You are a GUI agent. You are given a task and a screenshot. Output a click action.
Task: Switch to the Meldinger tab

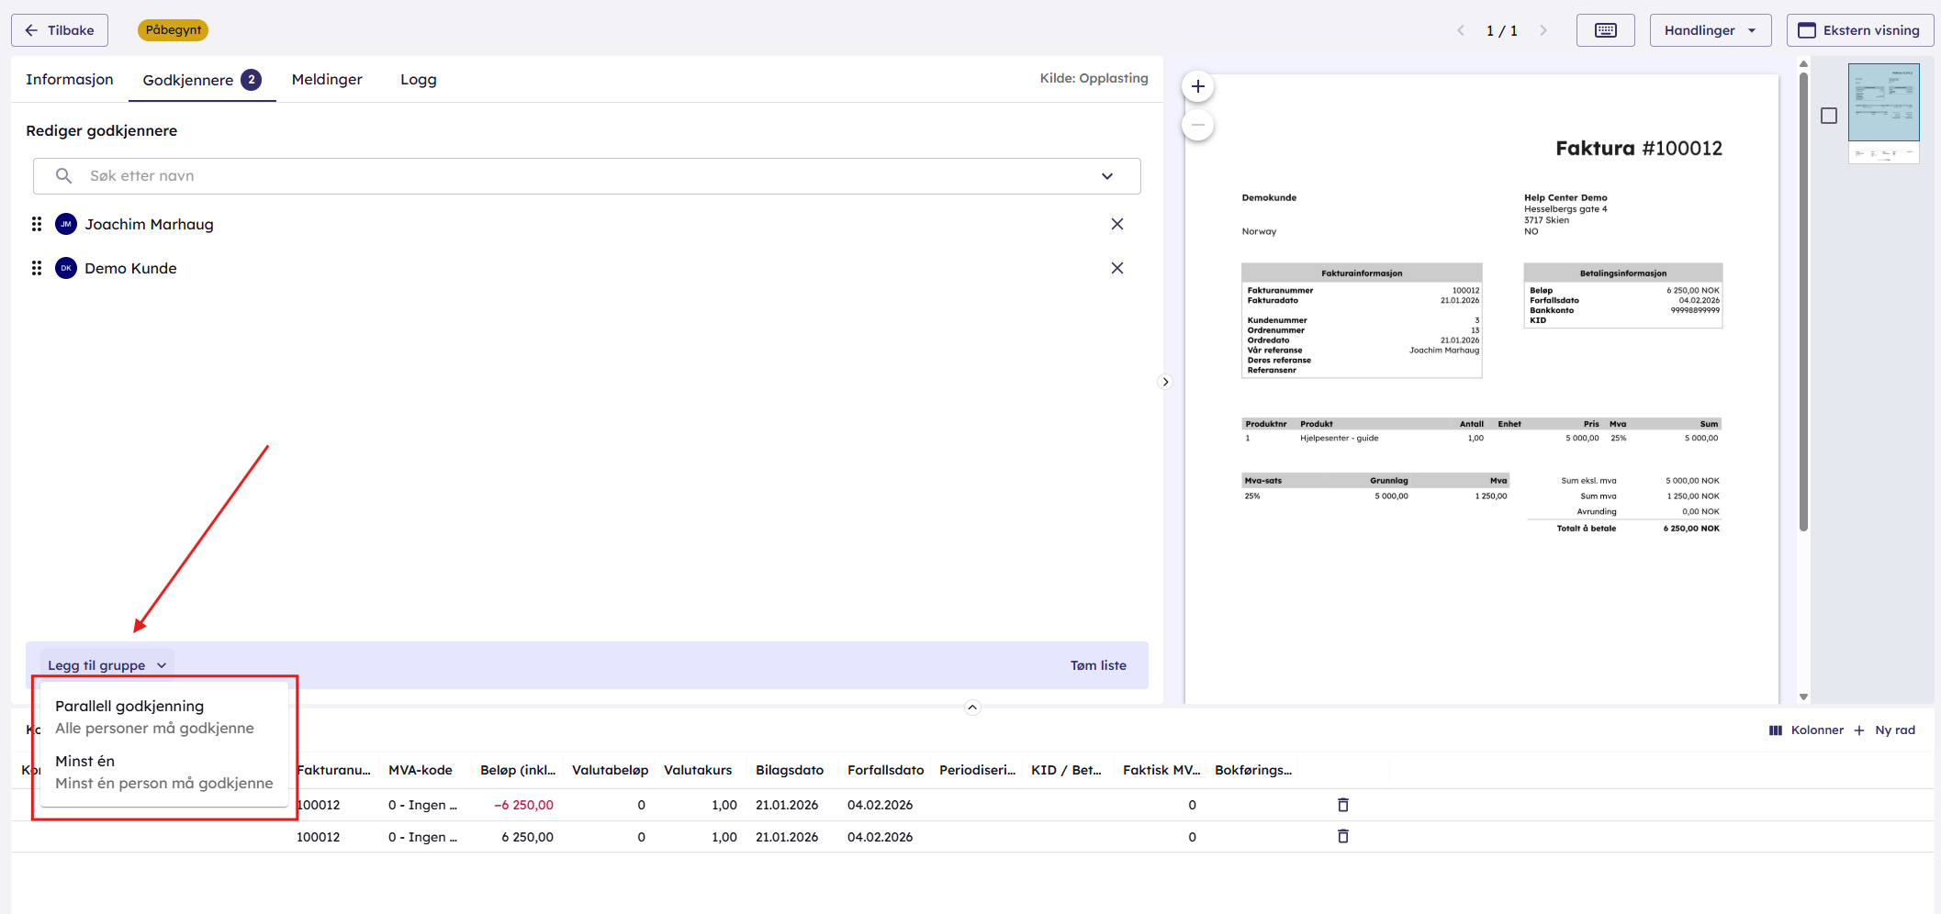[327, 80]
